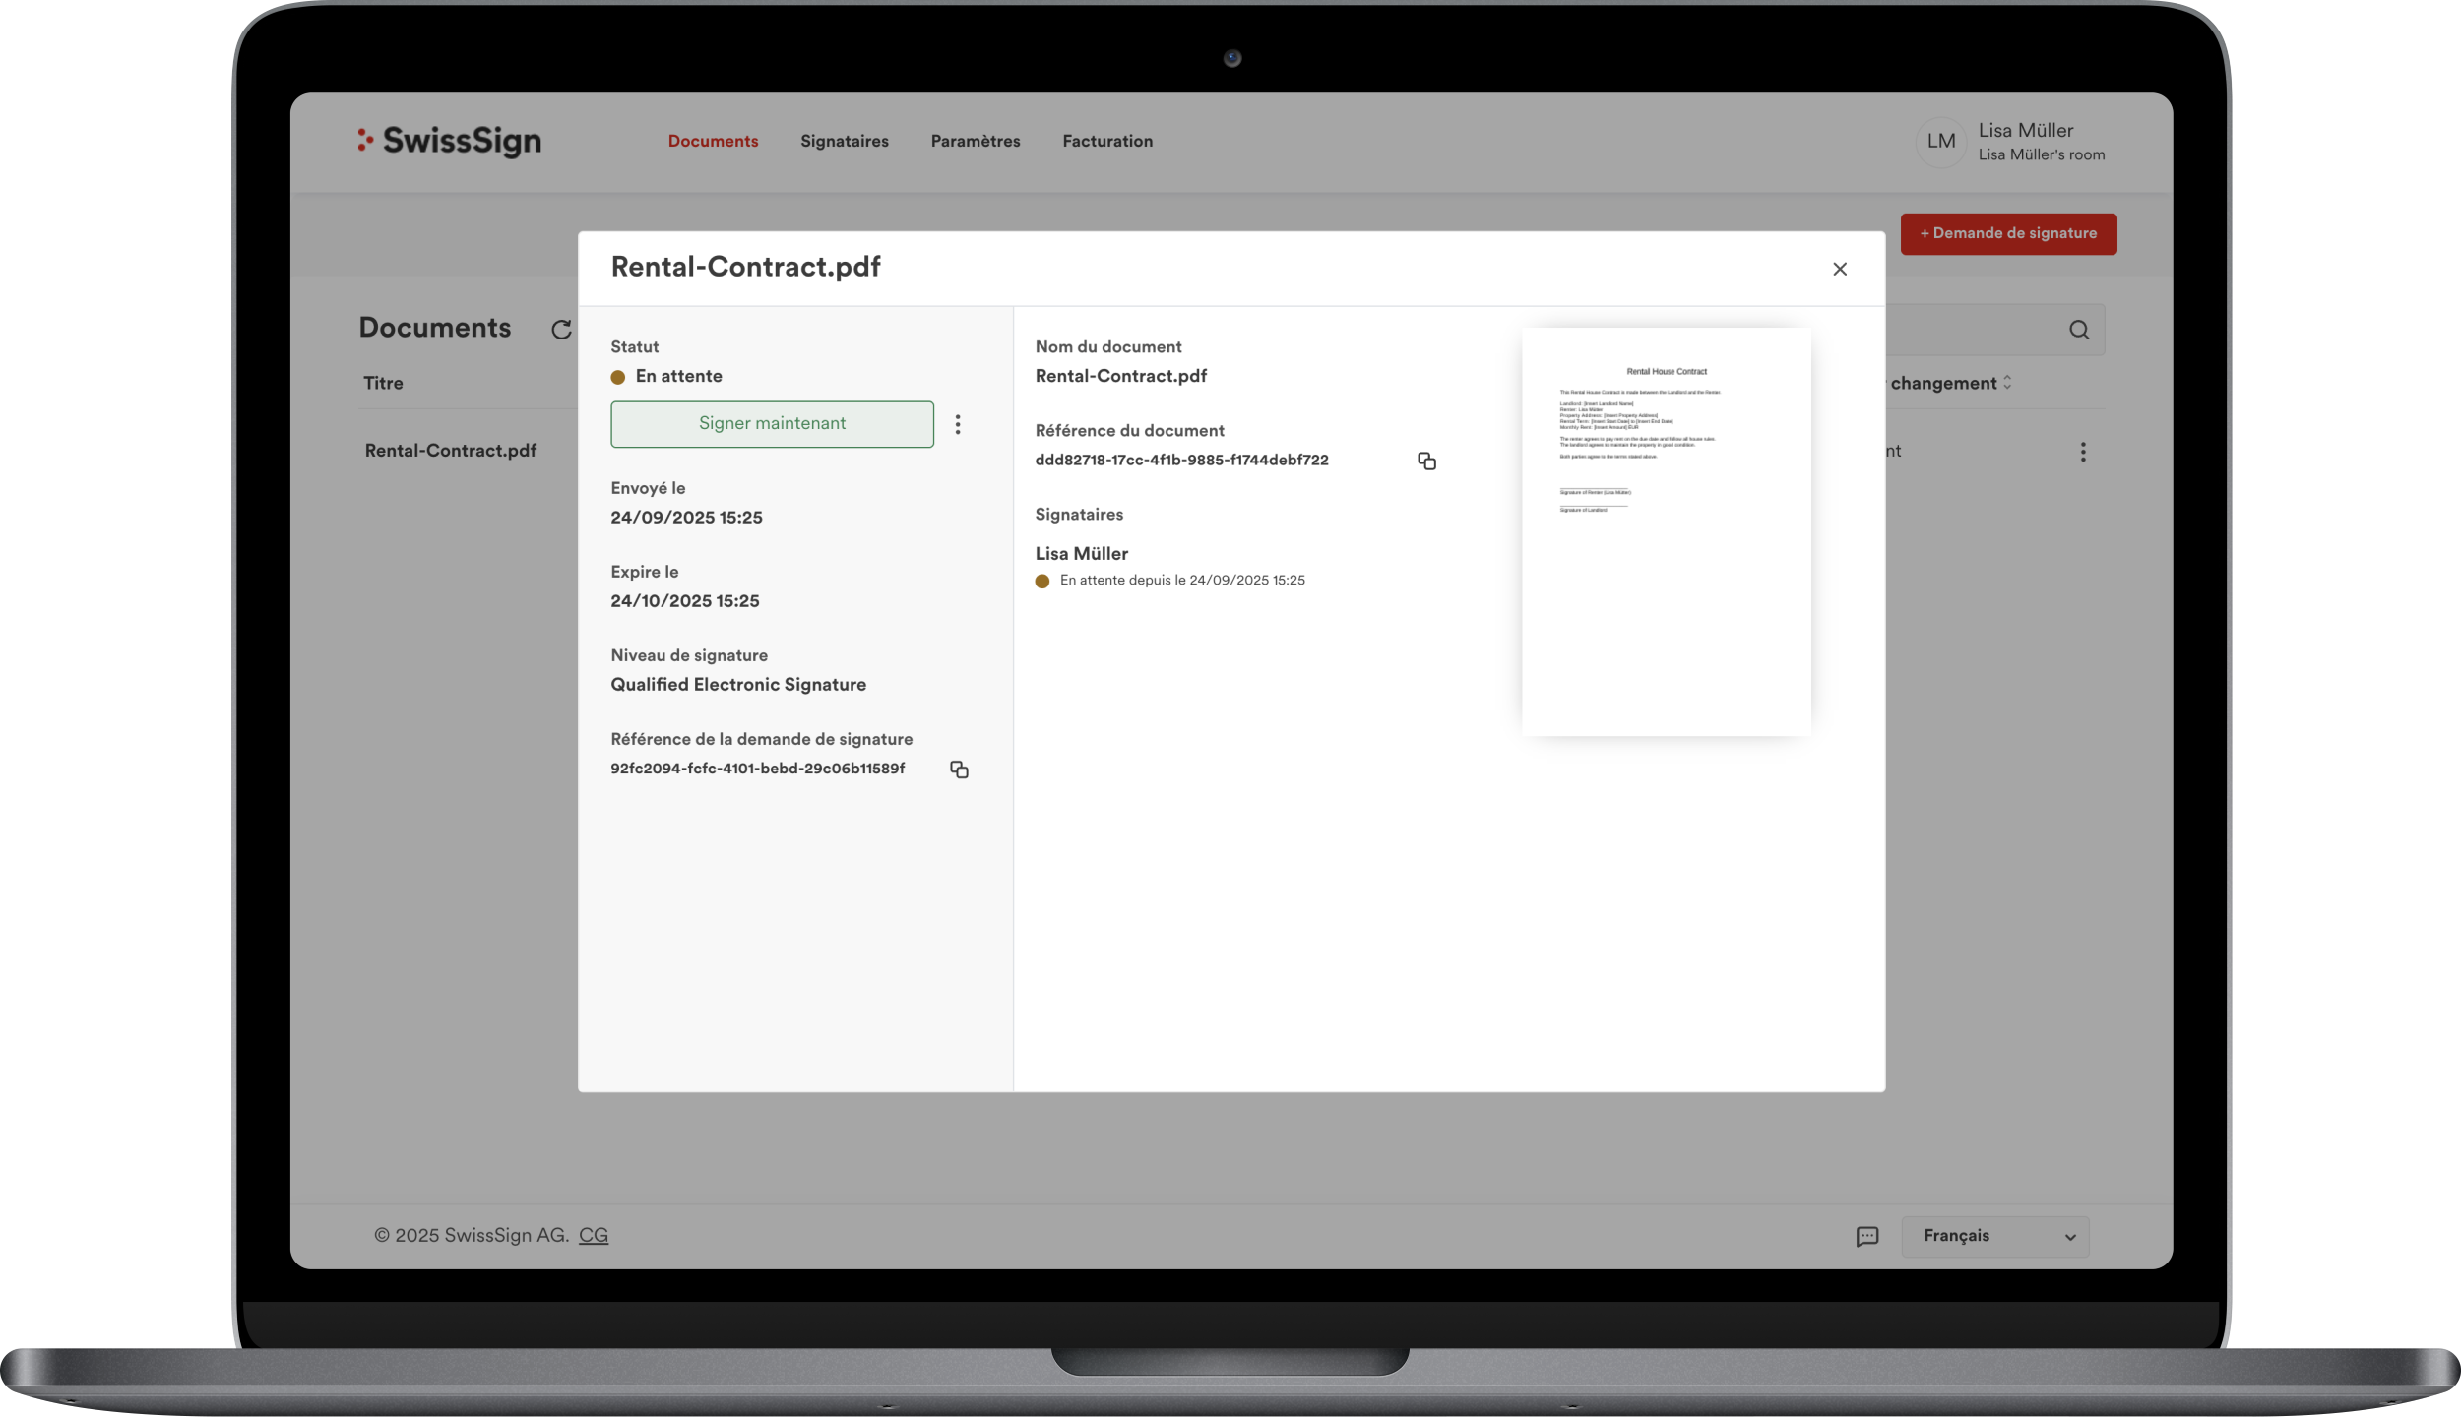Switch to the Facturation tab
This screenshot has width=2461, height=1417.
coord(1106,141)
